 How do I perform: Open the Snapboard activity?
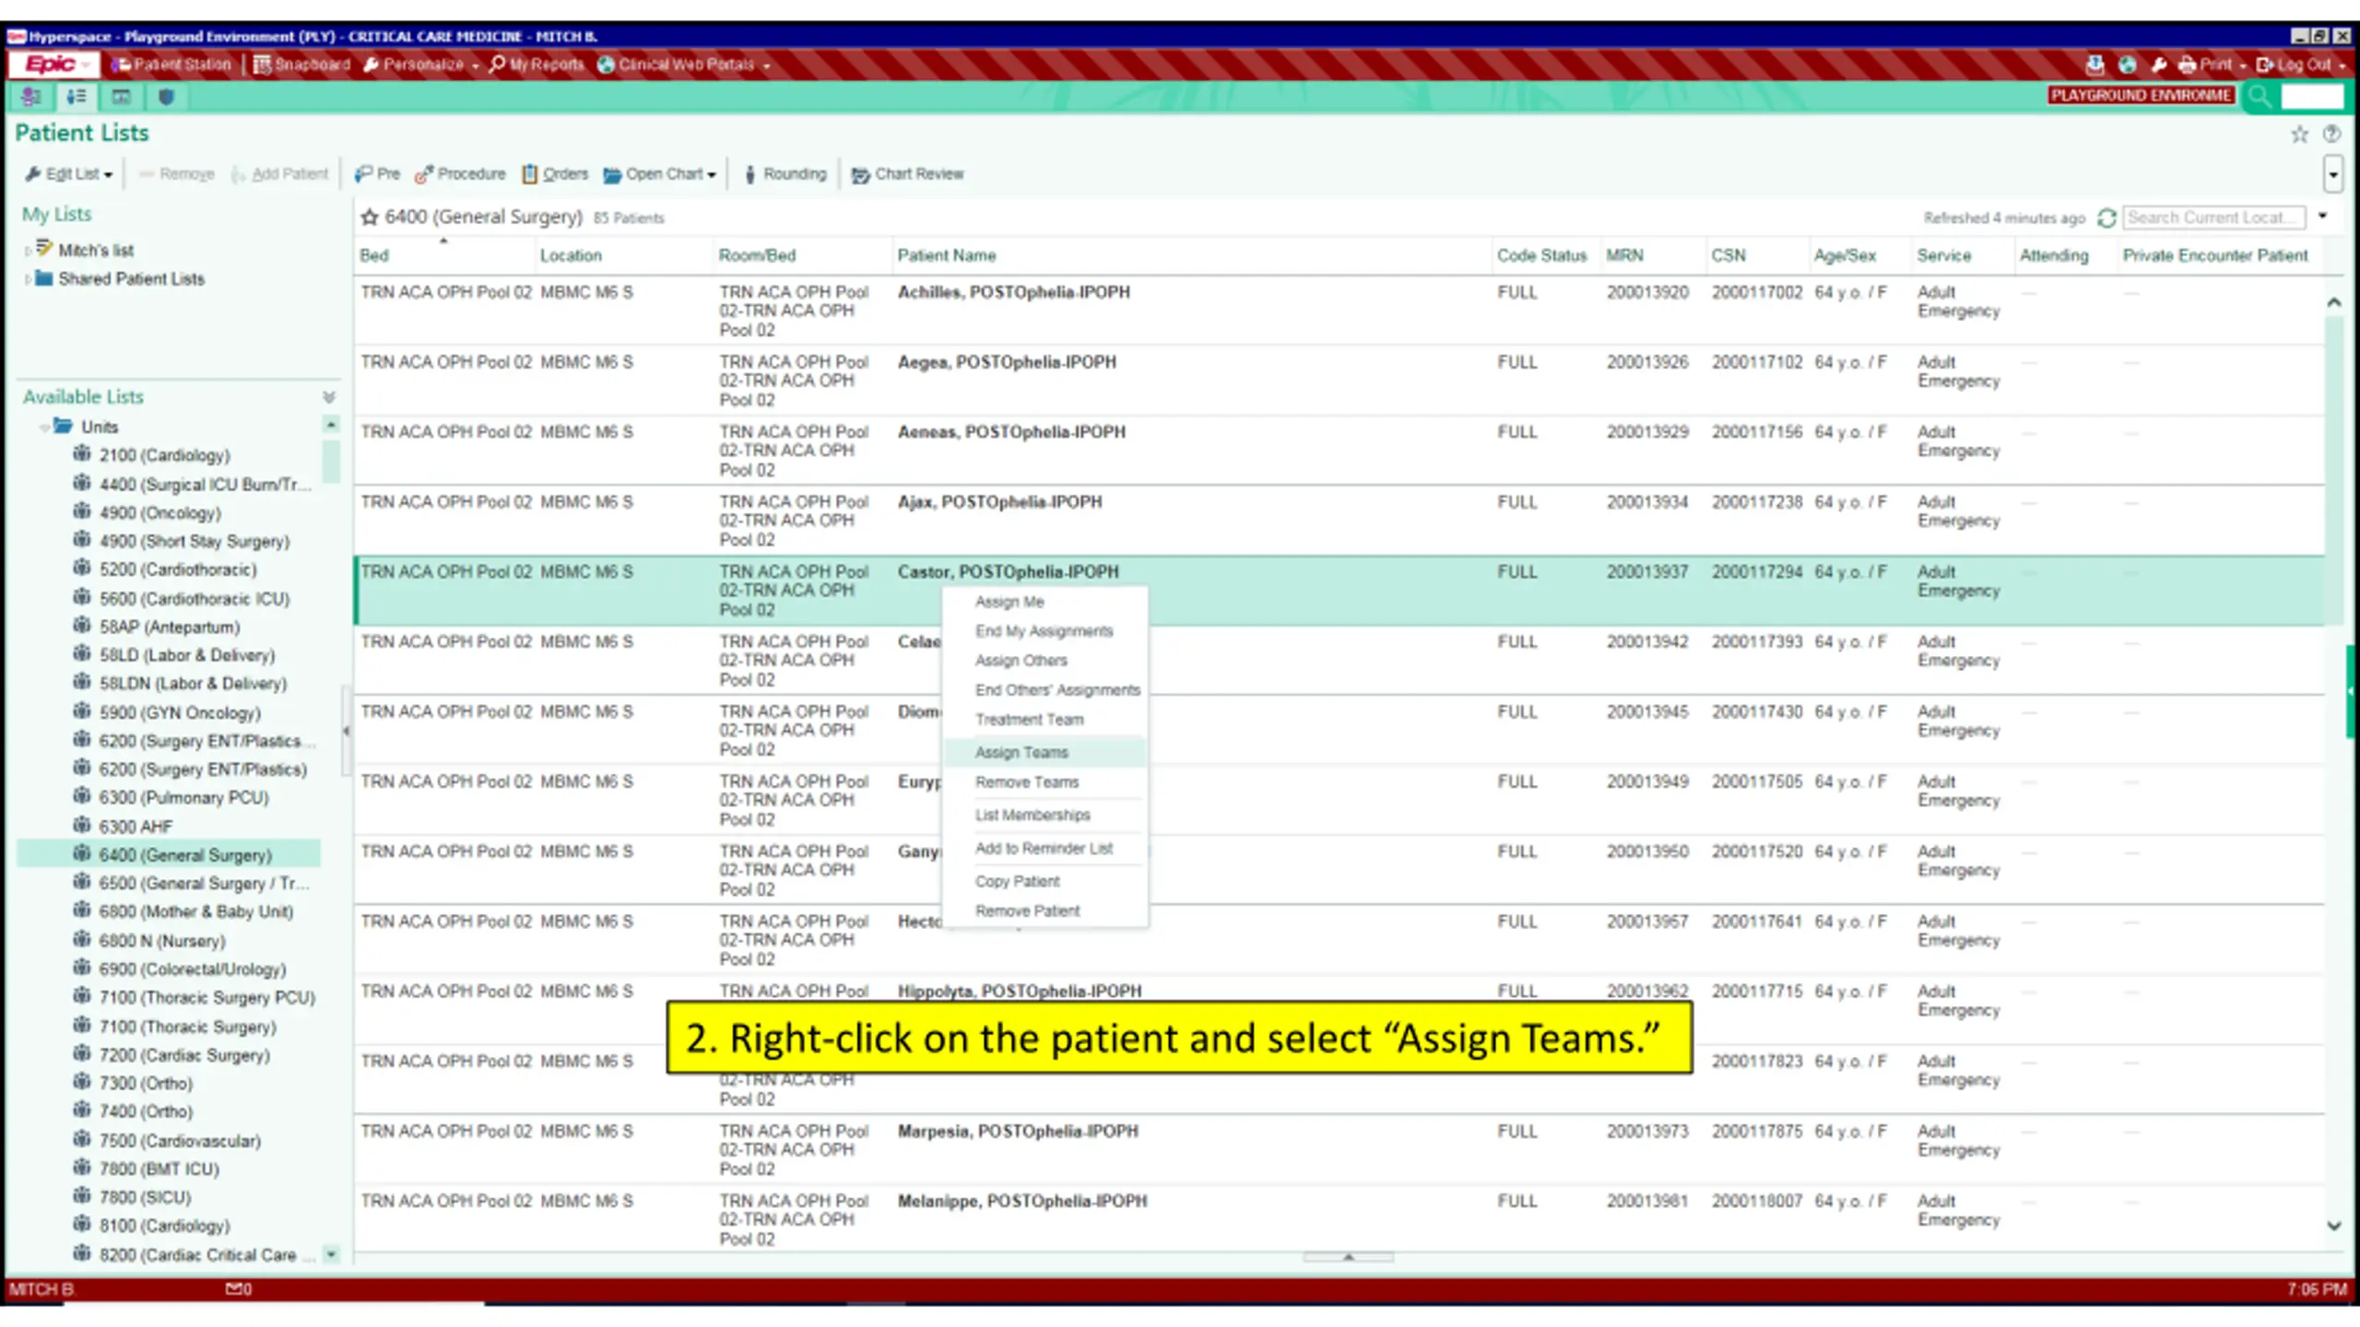coord(302,65)
